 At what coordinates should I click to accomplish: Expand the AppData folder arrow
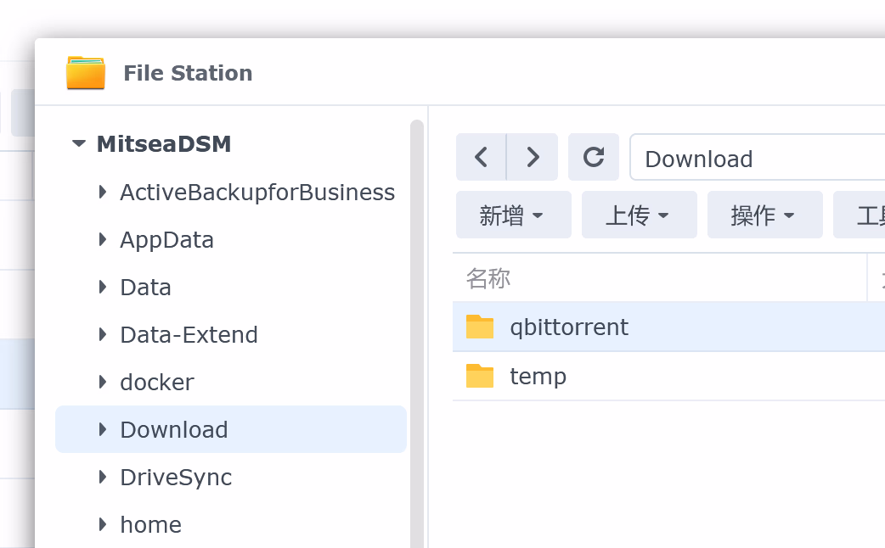click(x=103, y=239)
